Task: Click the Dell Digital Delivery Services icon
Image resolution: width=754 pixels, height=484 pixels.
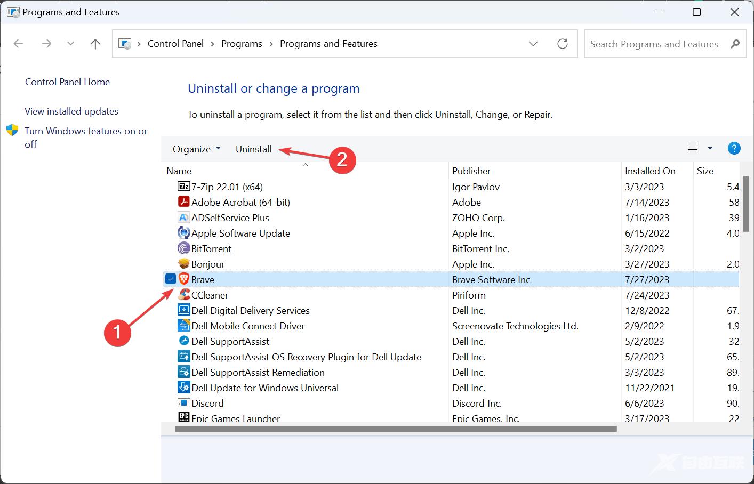Action: [x=183, y=310]
